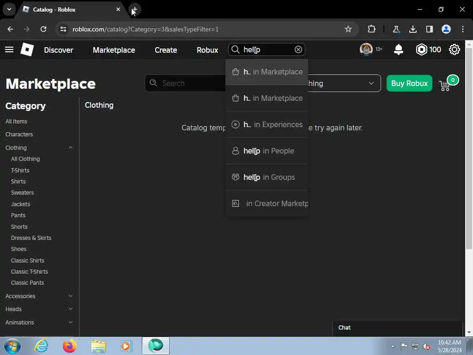Open the Create nav item
This screenshot has height=355, width=473.
(x=166, y=50)
